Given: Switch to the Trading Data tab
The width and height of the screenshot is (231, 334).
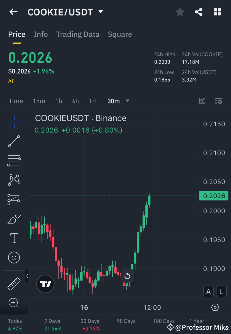Looking at the screenshot, I should click(78, 34).
